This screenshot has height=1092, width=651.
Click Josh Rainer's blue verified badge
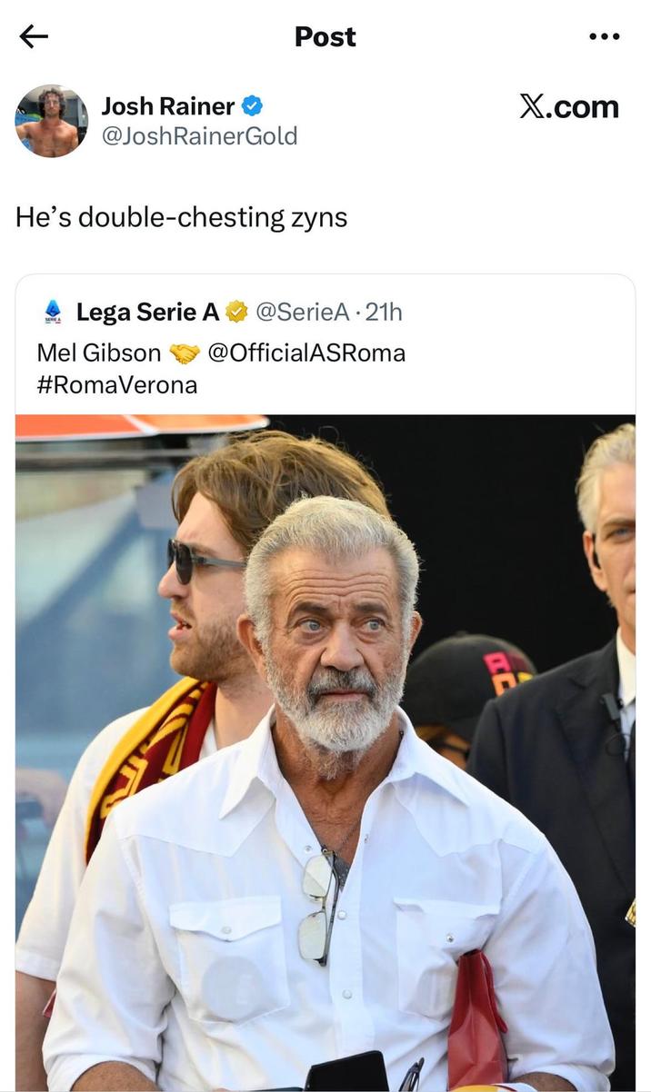(x=251, y=105)
